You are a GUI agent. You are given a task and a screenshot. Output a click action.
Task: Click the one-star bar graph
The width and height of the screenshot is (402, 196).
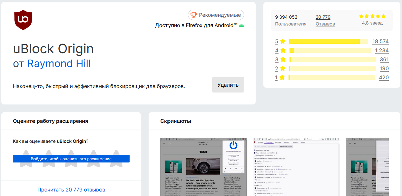point(332,77)
